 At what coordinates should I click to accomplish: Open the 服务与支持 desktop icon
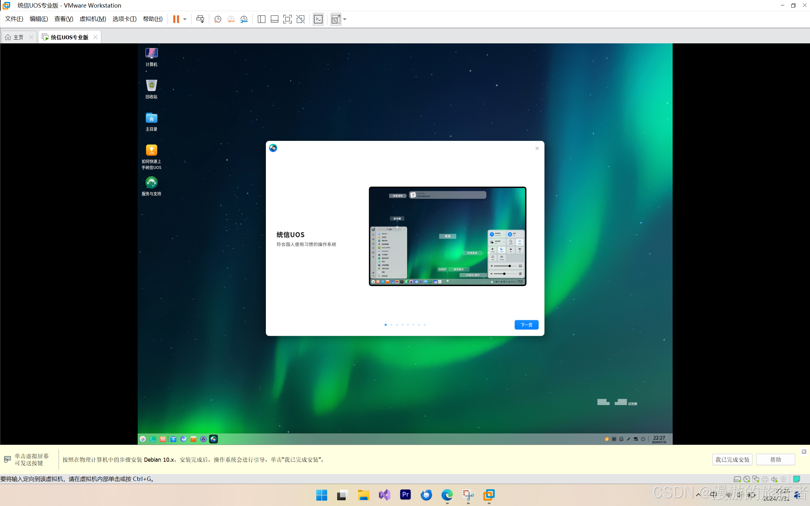[x=151, y=186]
